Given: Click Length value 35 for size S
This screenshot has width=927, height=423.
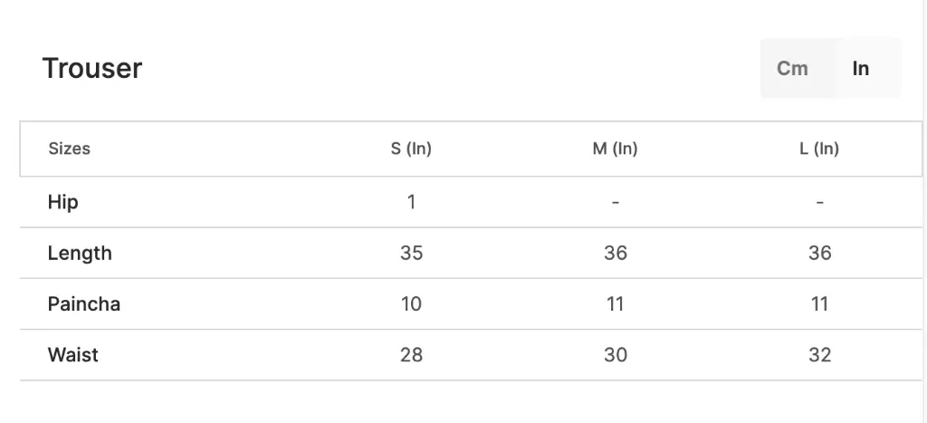Looking at the screenshot, I should pos(412,254).
